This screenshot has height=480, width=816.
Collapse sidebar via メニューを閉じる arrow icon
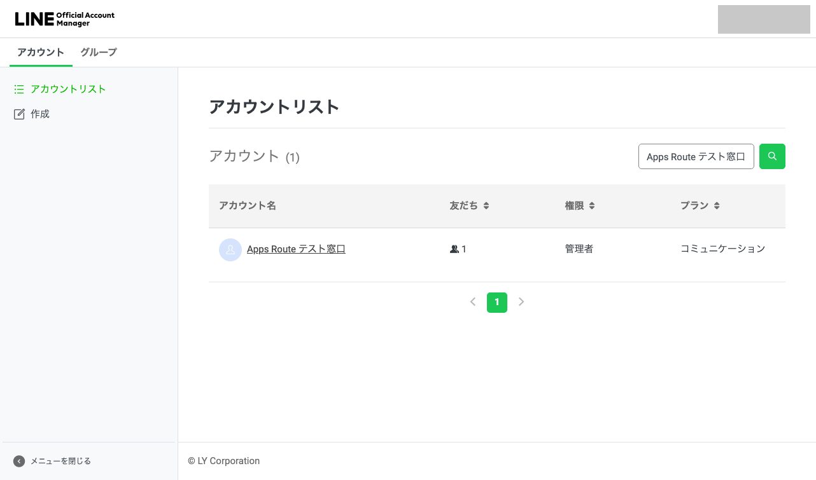(x=19, y=461)
